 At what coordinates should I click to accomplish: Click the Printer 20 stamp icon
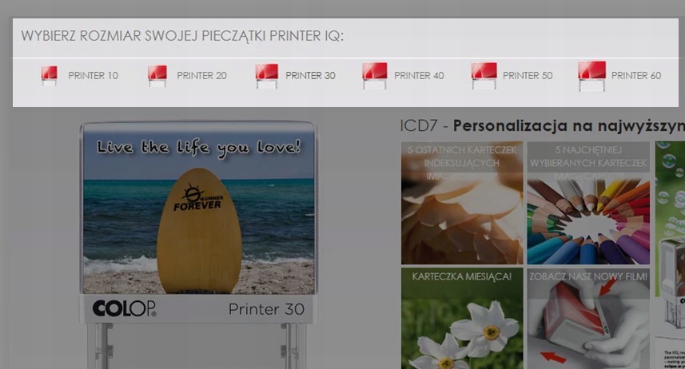pyautogui.click(x=157, y=76)
